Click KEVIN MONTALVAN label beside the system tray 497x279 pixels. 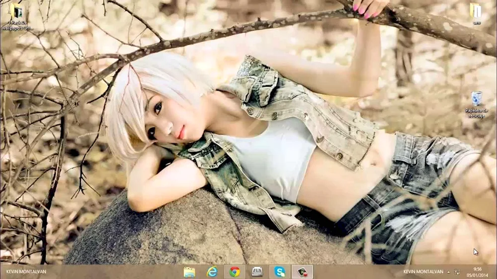click(x=422, y=272)
